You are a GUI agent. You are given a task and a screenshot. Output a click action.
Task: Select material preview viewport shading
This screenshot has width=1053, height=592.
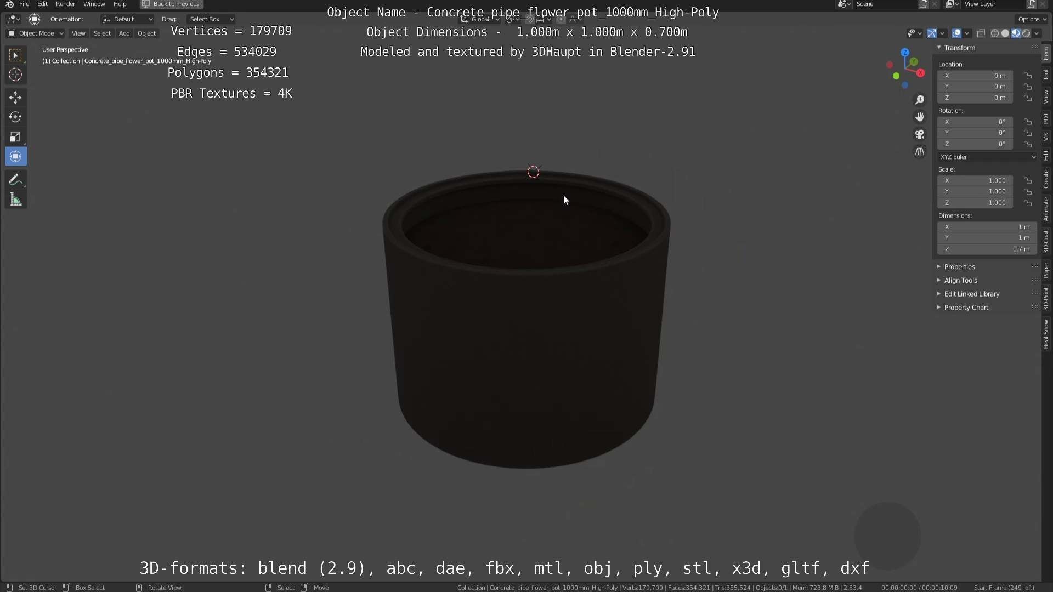point(1016,33)
